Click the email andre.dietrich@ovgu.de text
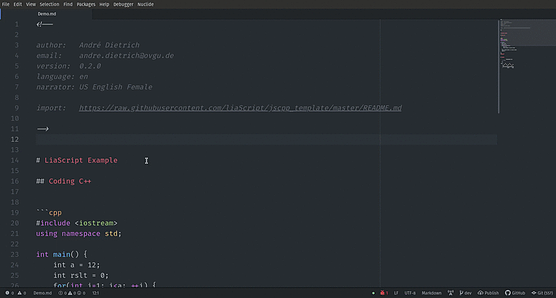This screenshot has height=298, width=556. click(x=126, y=56)
